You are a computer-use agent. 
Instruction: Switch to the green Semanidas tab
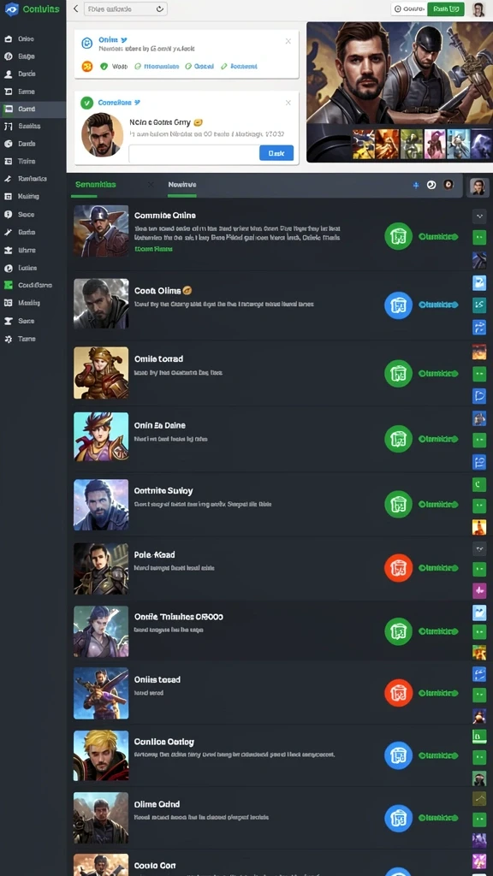coord(96,185)
